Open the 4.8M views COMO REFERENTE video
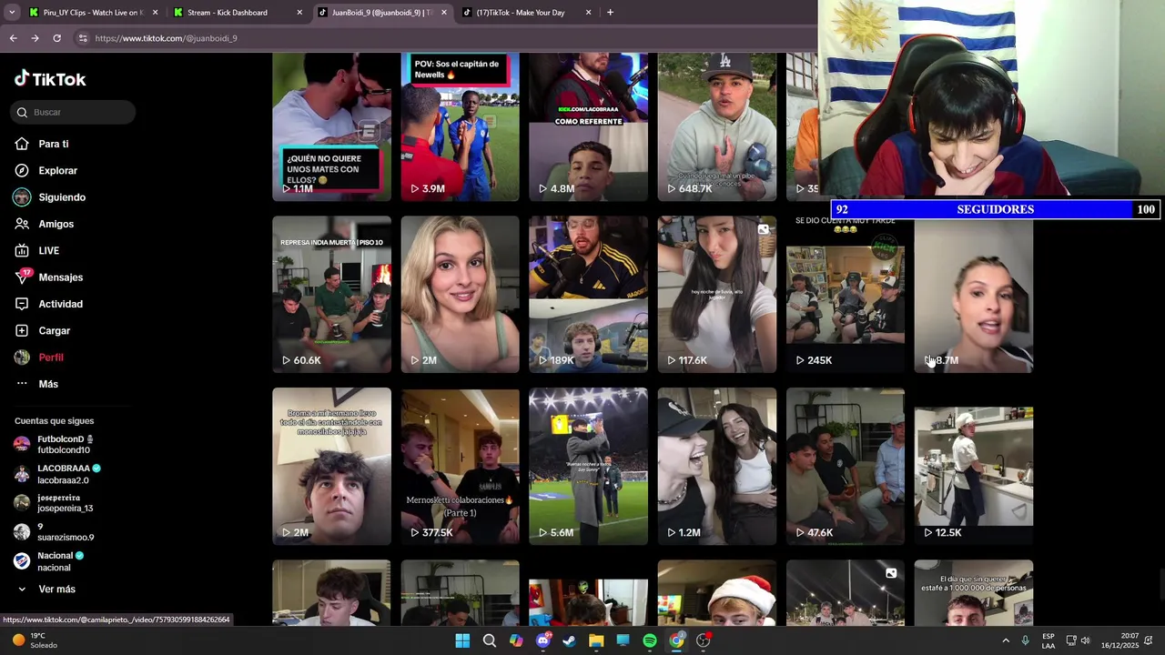The width and height of the screenshot is (1165, 655). pos(588,126)
